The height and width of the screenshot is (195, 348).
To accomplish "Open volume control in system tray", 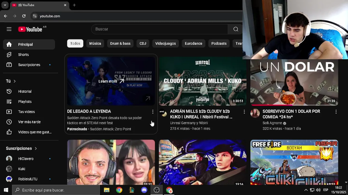I will pyautogui.click(x=318, y=190).
